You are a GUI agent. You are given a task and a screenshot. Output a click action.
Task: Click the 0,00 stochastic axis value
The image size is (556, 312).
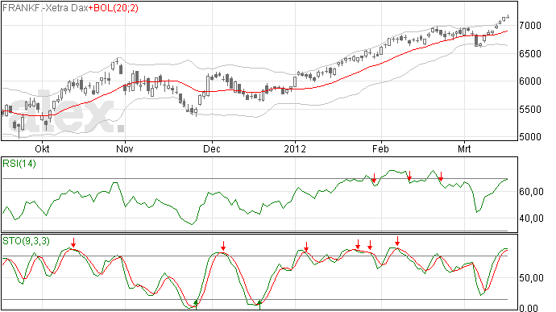coord(529,308)
